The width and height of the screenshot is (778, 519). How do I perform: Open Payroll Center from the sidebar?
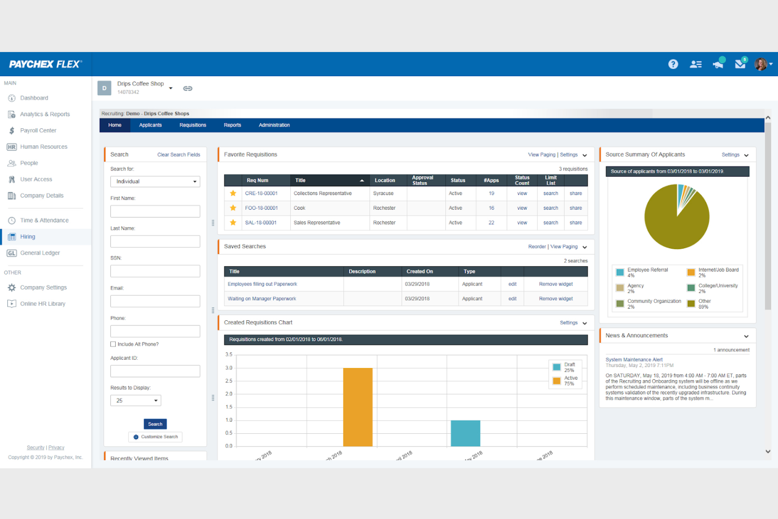coord(38,130)
